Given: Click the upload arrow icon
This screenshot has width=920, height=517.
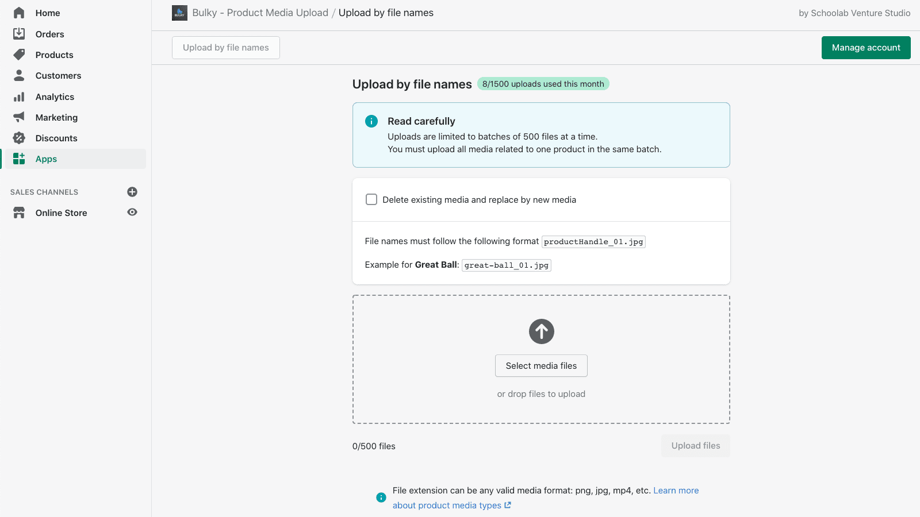Looking at the screenshot, I should click(541, 331).
